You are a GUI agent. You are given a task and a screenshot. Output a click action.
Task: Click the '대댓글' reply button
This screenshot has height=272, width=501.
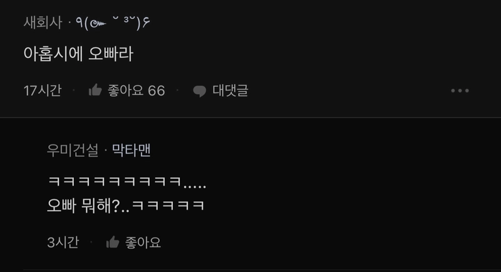[x=230, y=91]
